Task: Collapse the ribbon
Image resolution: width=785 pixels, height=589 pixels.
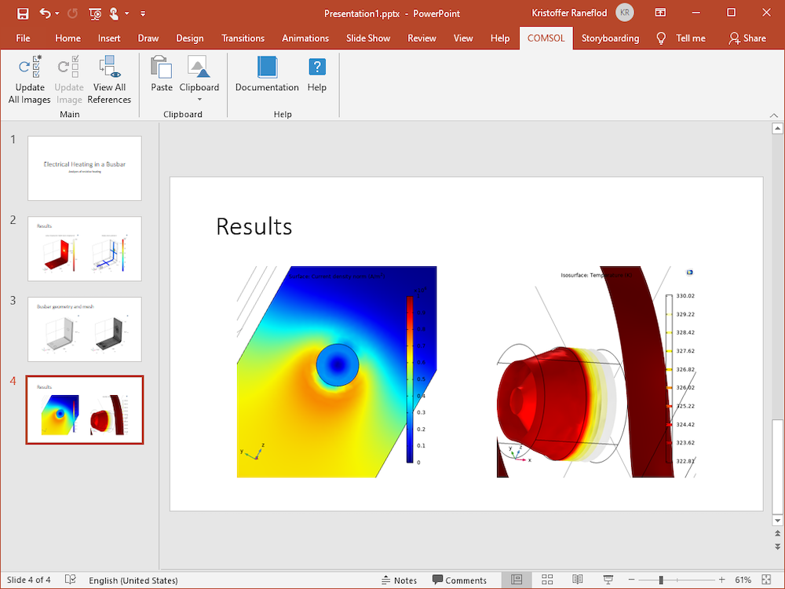Action: click(x=774, y=115)
